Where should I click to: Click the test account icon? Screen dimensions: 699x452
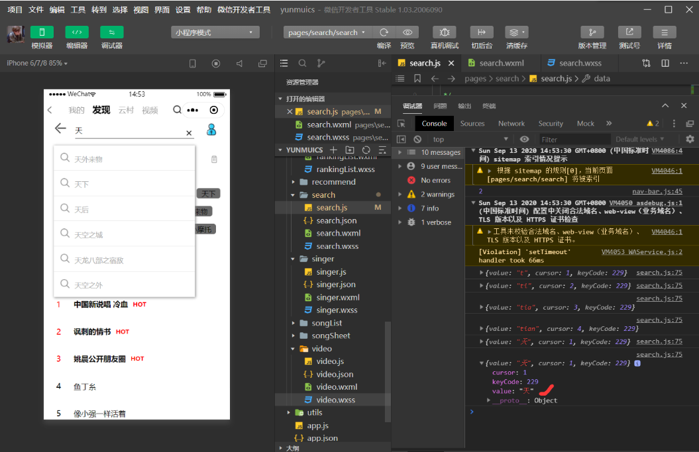[629, 32]
